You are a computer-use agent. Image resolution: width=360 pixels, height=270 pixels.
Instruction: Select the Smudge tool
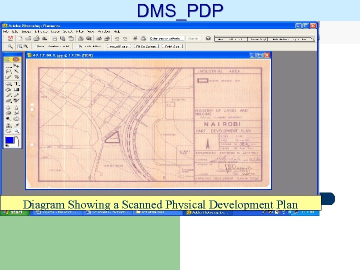point(16,112)
